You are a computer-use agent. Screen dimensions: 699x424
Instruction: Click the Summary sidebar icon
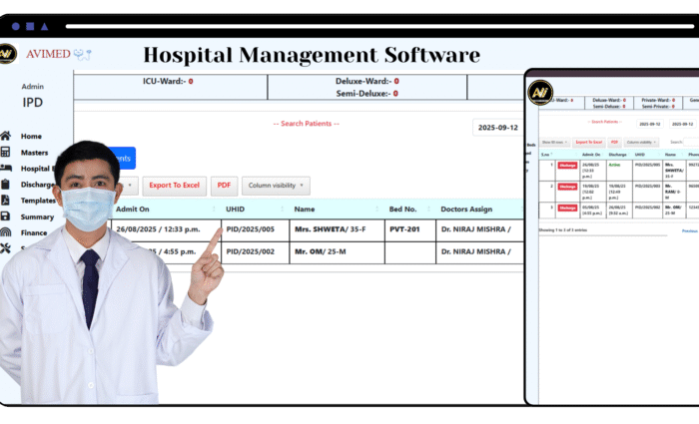pos(6,216)
